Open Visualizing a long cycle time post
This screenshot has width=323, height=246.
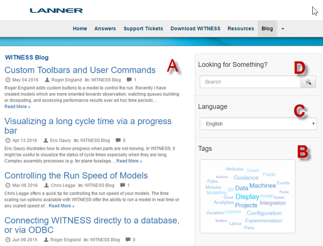(88, 126)
